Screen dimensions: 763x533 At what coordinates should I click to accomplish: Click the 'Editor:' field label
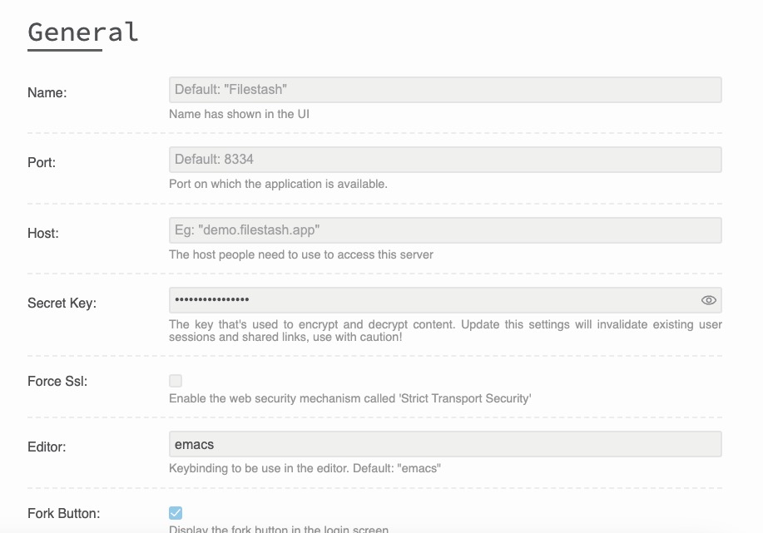(x=47, y=447)
